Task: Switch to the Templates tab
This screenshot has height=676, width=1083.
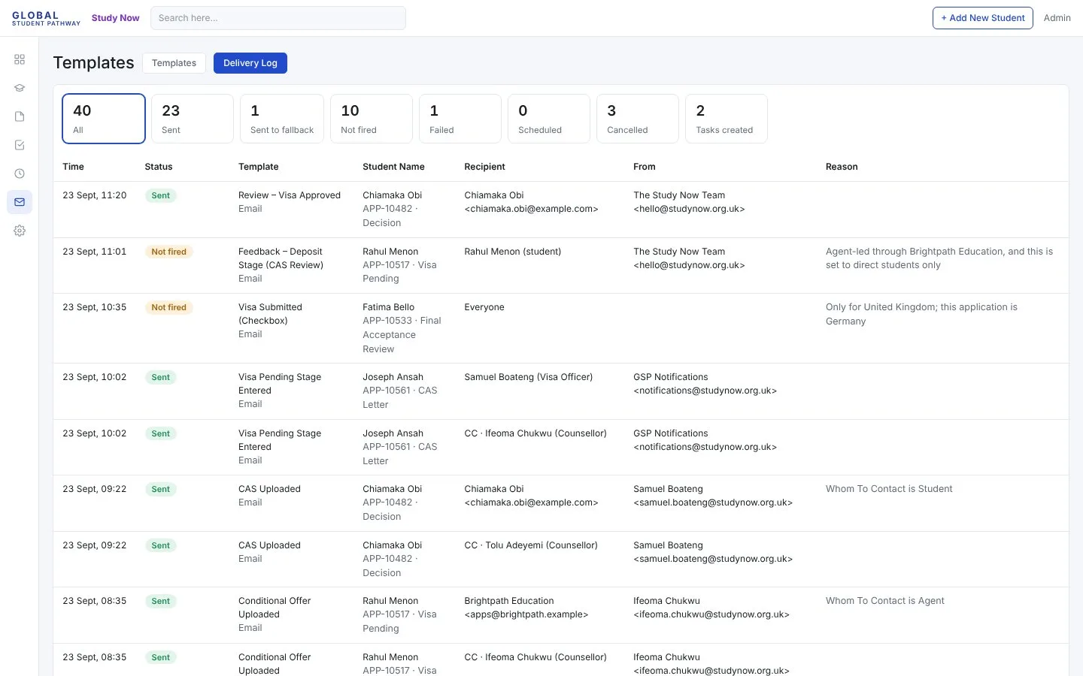Action: click(174, 63)
